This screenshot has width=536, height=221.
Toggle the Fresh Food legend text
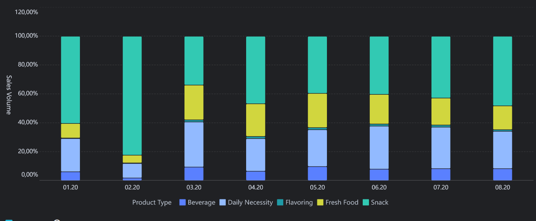click(342, 203)
